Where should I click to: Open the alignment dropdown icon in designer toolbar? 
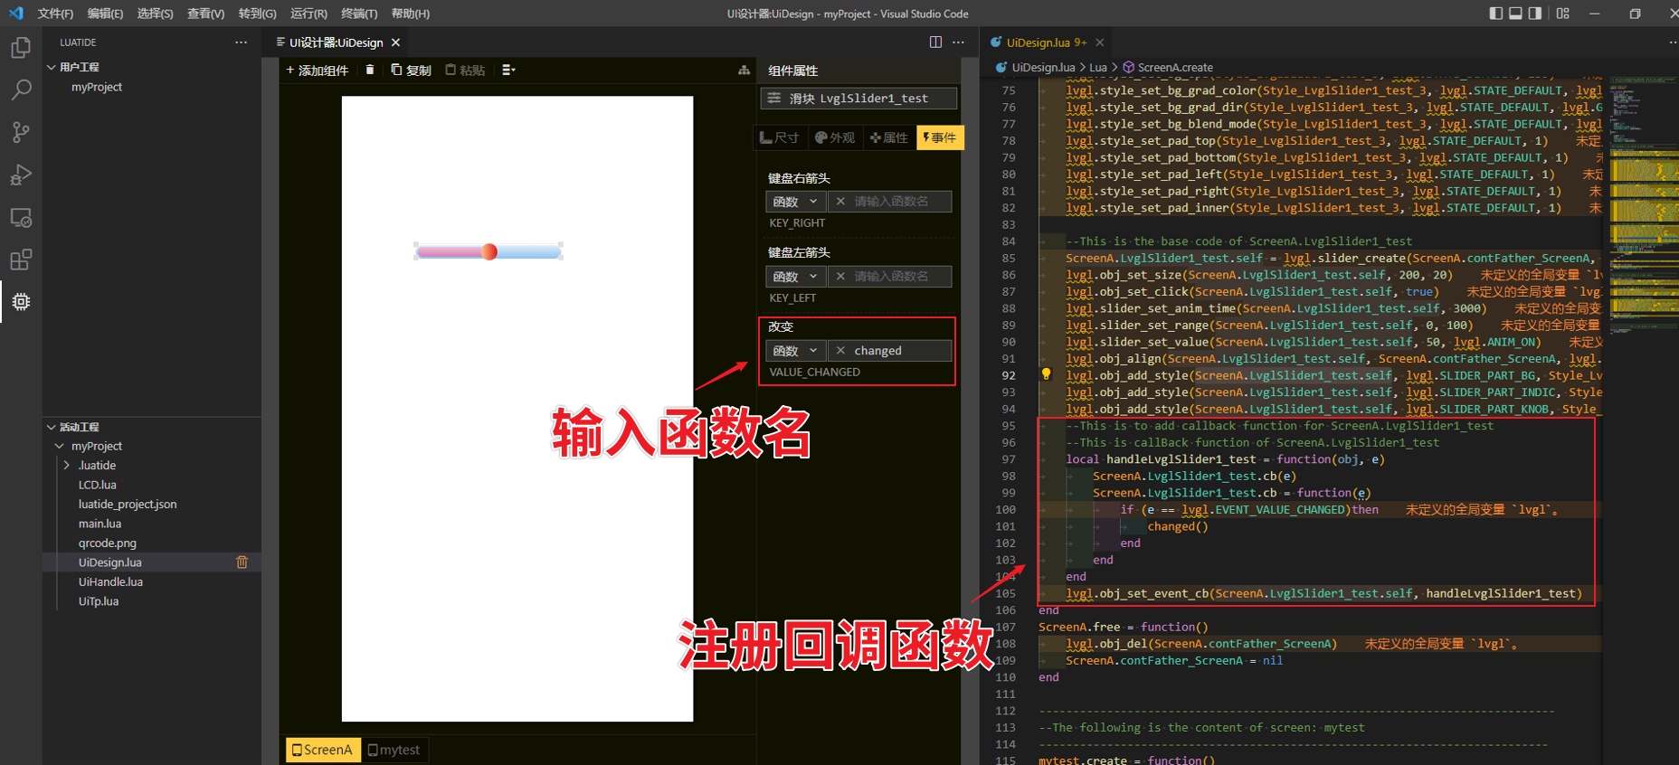click(508, 70)
